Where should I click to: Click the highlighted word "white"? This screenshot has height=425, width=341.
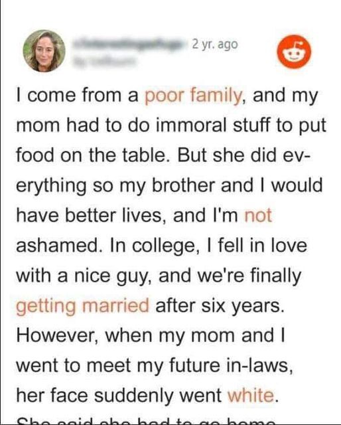tap(251, 396)
